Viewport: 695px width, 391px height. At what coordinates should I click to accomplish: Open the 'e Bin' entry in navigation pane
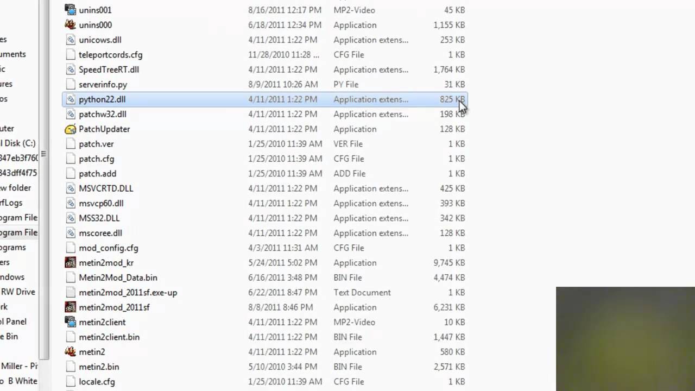(9, 336)
